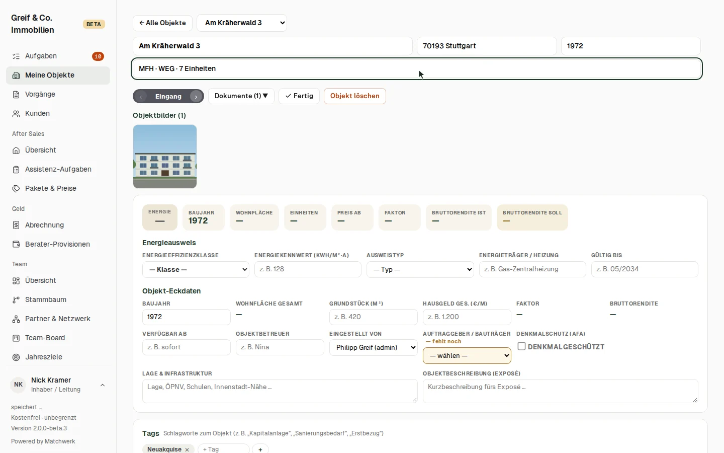Viewport: 724px width, 453px height.
Task: Go to Abrechnung in the sidebar
Action: coord(58,225)
